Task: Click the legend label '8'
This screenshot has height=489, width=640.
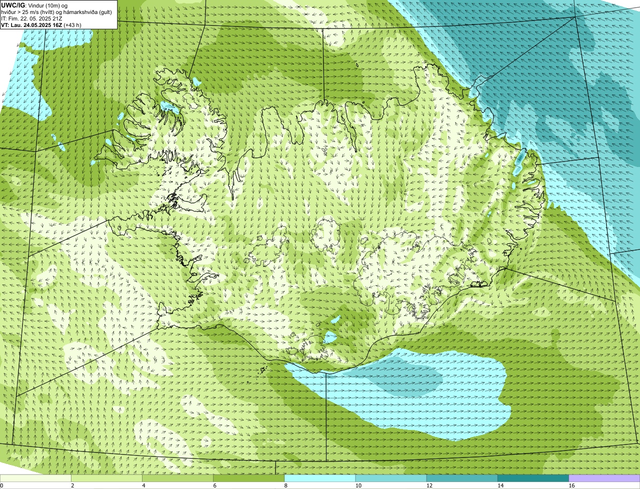Action: [x=286, y=485]
